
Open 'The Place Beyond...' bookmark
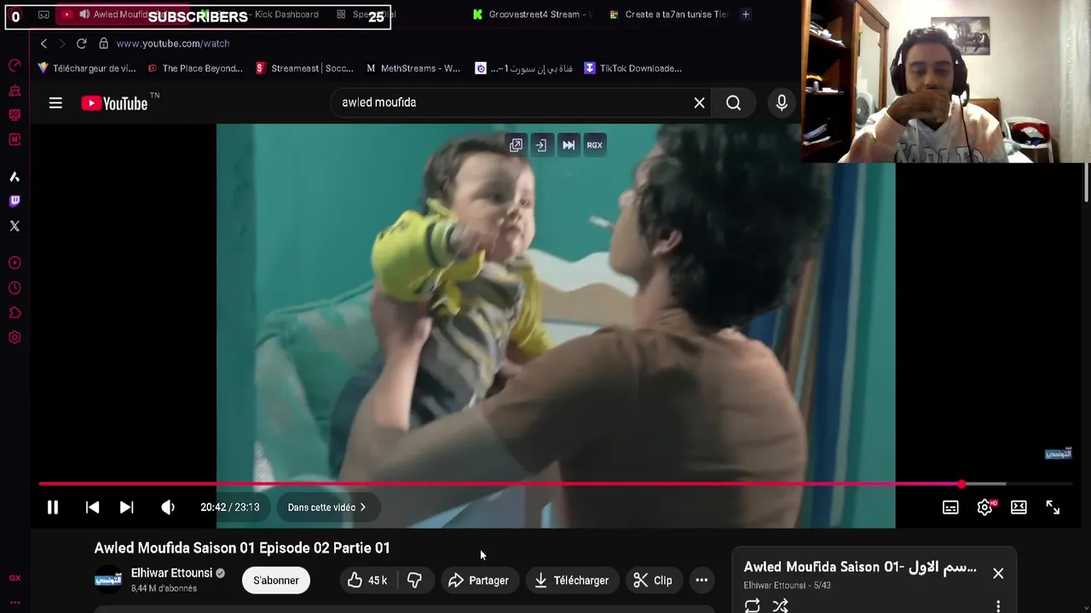[195, 68]
